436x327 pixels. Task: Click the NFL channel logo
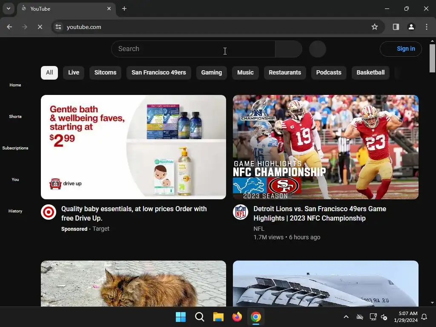241,212
